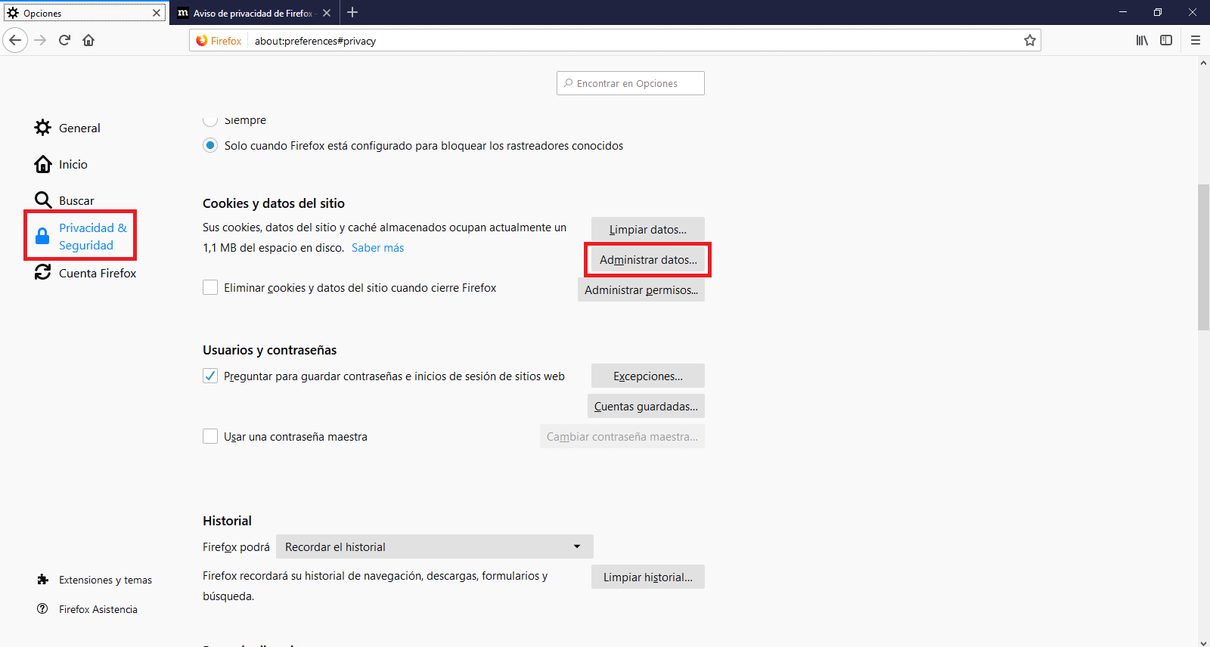Select Solo cuando Firefox está configurado radio
The height and width of the screenshot is (647, 1210).
point(210,145)
